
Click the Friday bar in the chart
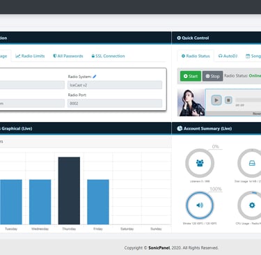[98, 202]
